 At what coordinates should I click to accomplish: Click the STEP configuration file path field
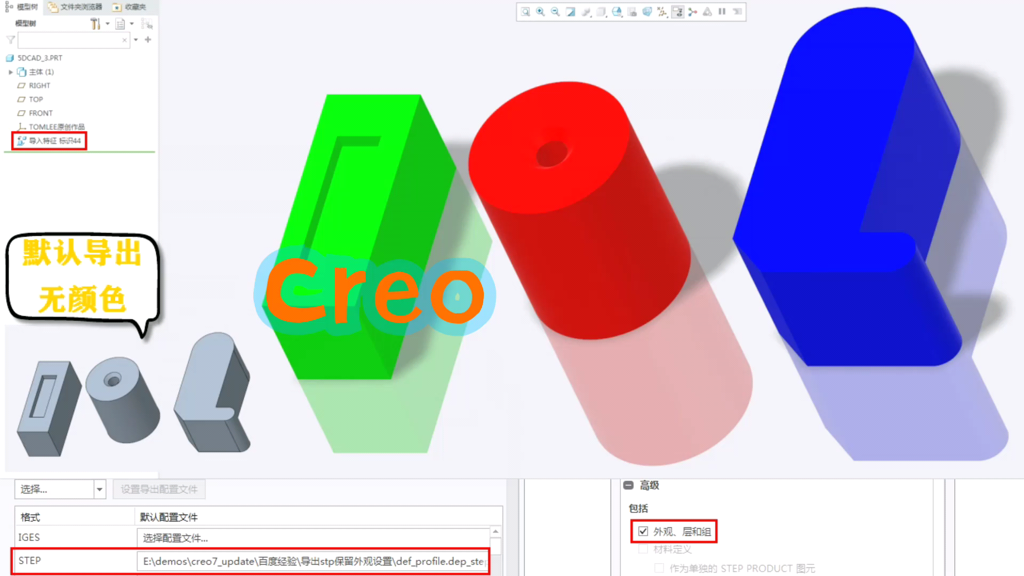pos(315,561)
